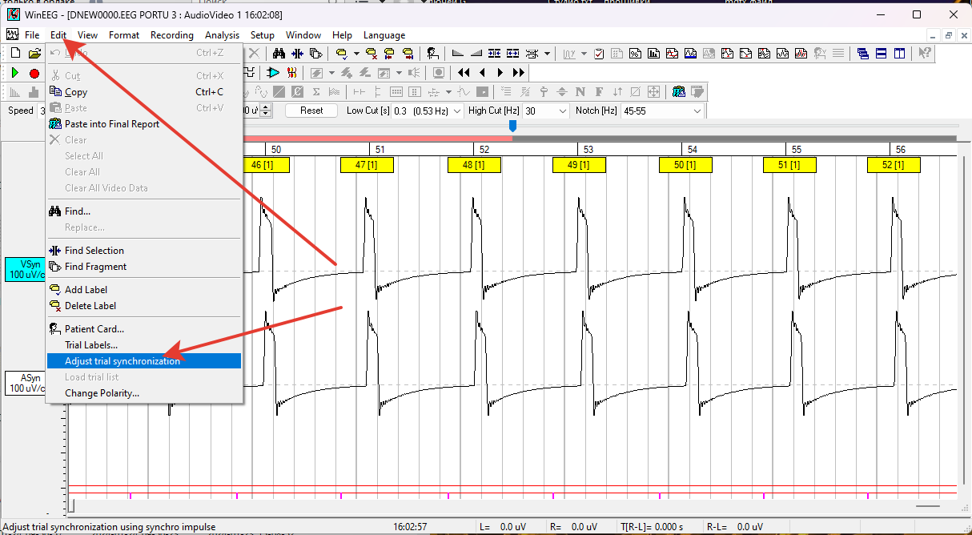The height and width of the screenshot is (535, 972).
Task: Expand the Add Label icon dropdown arrow
Action: tap(356, 54)
